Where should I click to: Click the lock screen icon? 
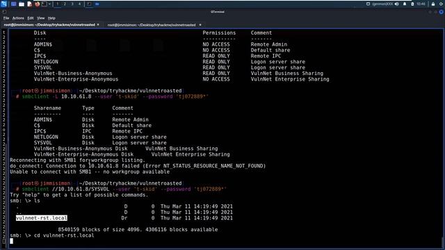[x=433, y=4]
